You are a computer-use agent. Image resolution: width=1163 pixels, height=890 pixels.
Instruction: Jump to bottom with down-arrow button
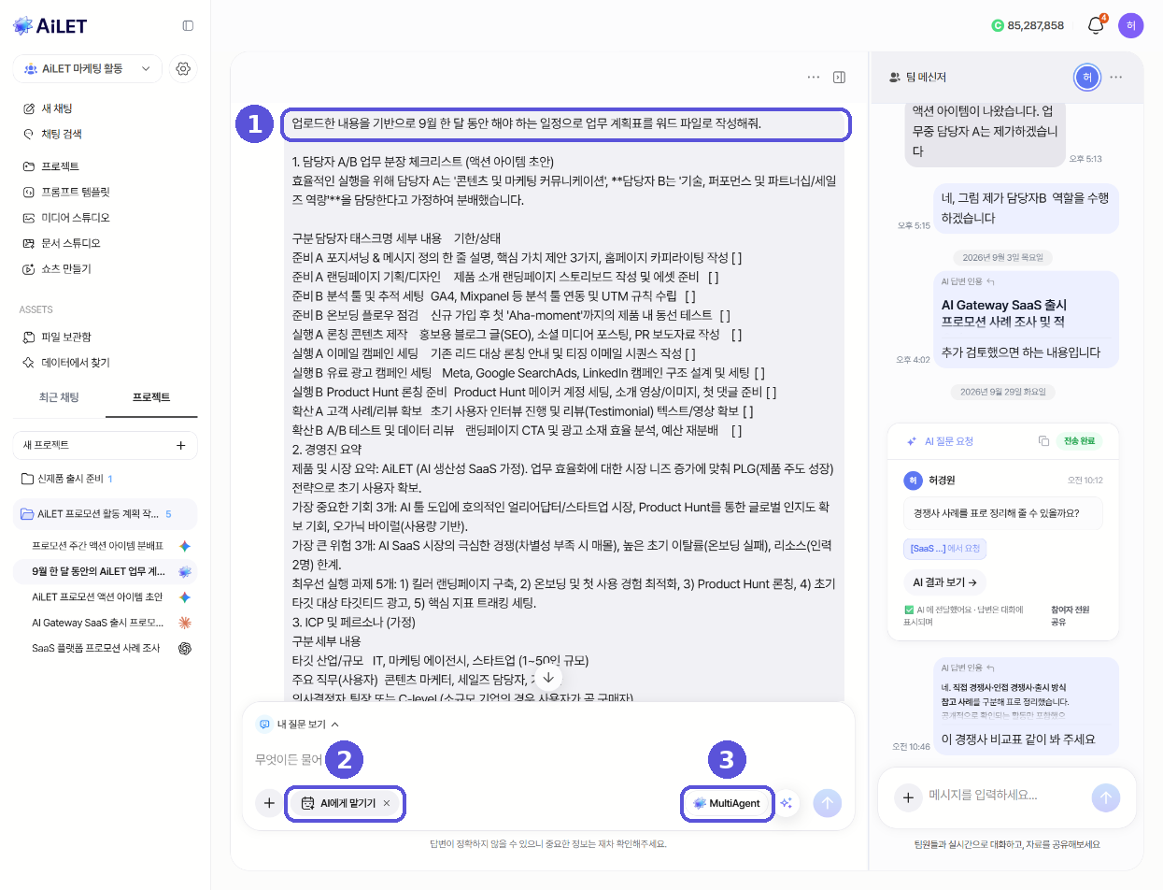pyautogui.click(x=548, y=677)
